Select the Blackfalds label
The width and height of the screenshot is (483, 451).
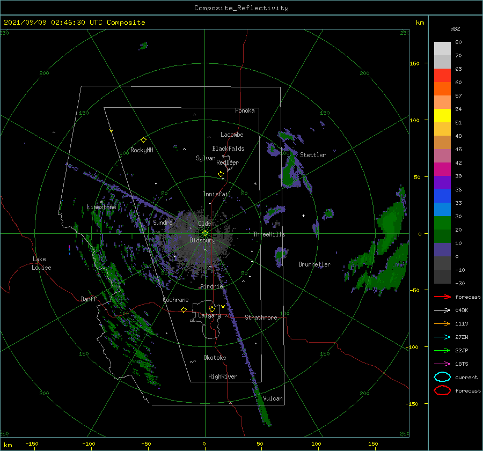(x=228, y=149)
